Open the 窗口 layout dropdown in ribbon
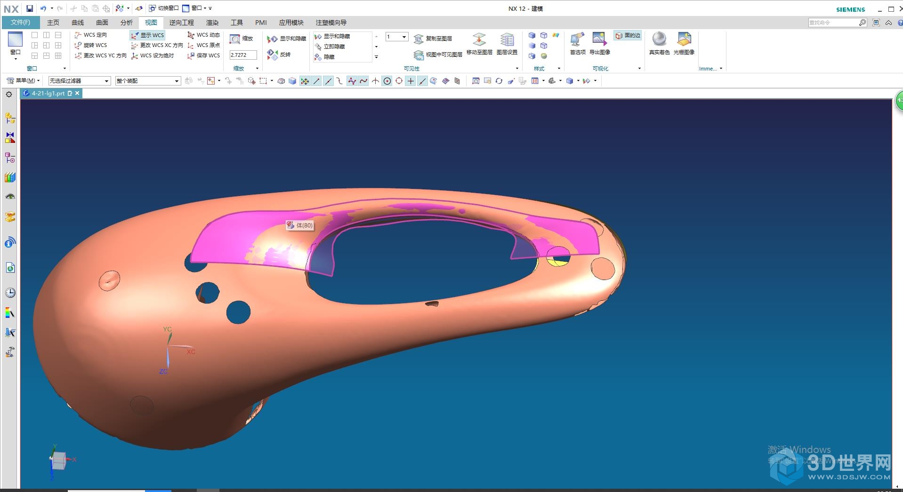 (16, 46)
